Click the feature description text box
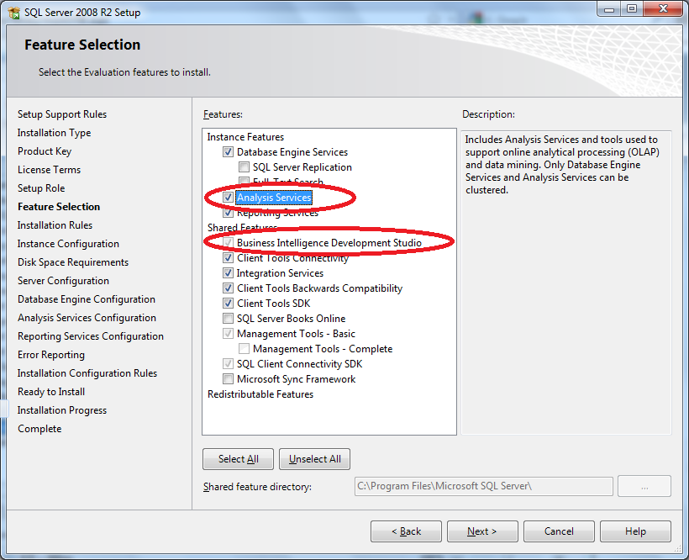689x560 pixels. 566,283
